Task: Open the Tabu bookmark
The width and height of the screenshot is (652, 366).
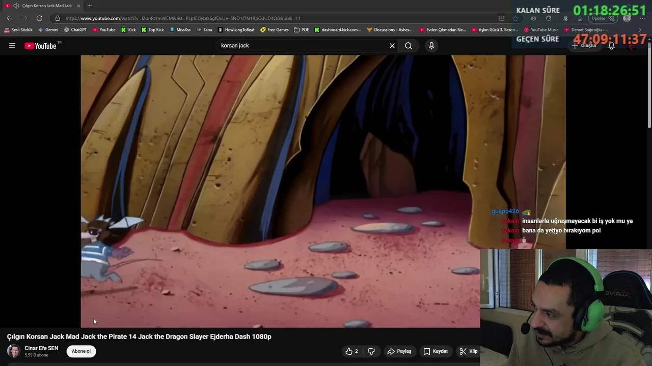Action: [204, 30]
